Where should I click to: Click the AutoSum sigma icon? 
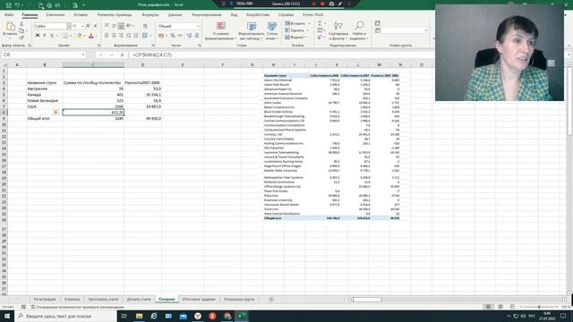[320, 23]
